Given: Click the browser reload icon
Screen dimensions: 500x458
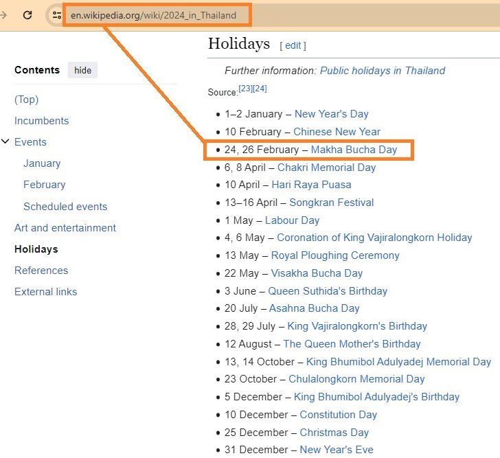Looking at the screenshot, I should pyautogui.click(x=27, y=14).
